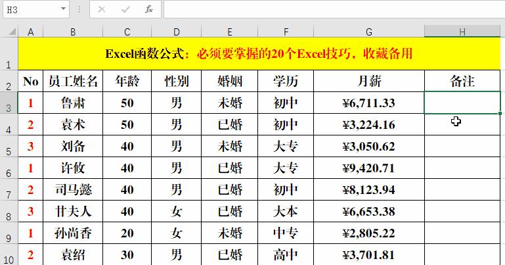Select the salary cell ¥6,711.33
This screenshot has width=505, height=265.
point(369,103)
